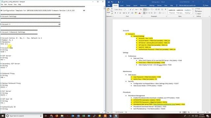Undo the last action in Word
Screen dimensions: 211x118
tap(112, 2)
